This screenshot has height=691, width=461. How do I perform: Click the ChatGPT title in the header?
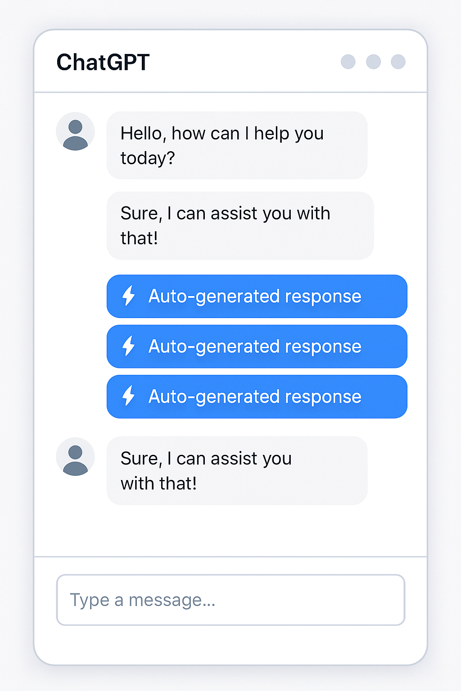(103, 62)
